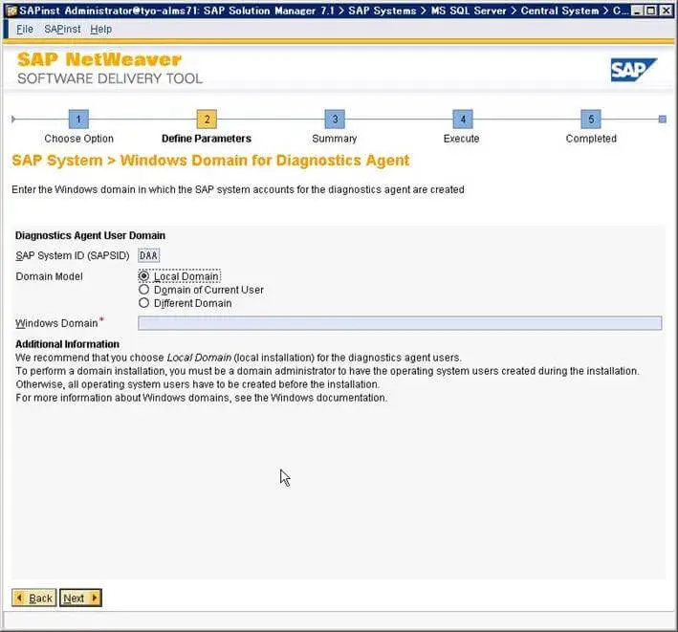
Task: Click the Next button
Action: coord(80,598)
